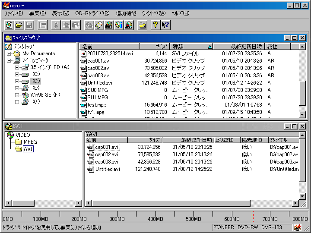Select the デスクトップ tree root
311x233 pixels.
point(24,47)
